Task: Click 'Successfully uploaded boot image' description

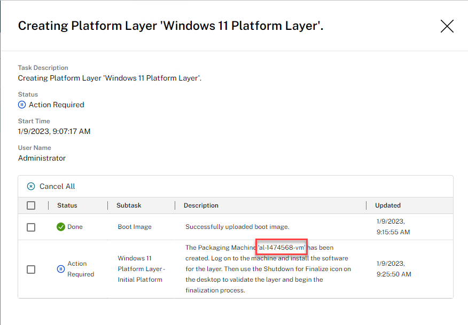Action: coord(237,227)
